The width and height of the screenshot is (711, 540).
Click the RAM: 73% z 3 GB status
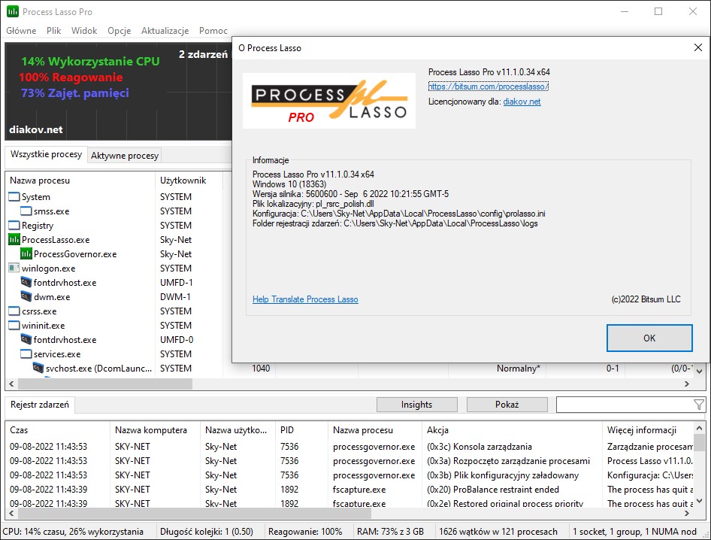click(x=390, y=532)
